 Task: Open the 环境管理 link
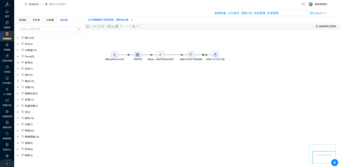point(273,13)
